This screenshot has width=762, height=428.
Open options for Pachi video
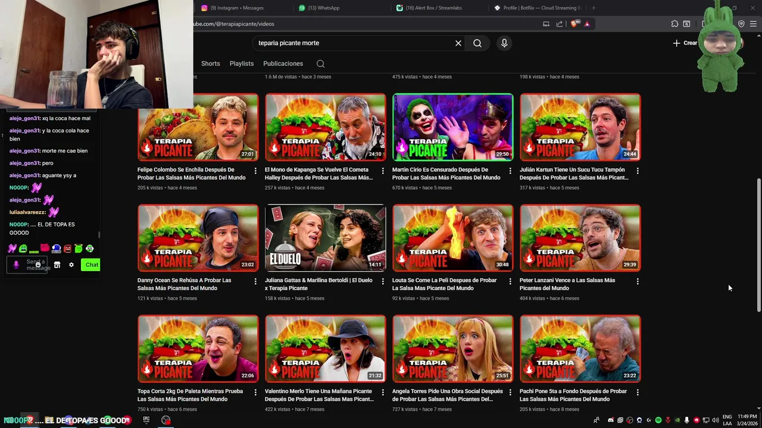tap(638, 392)
